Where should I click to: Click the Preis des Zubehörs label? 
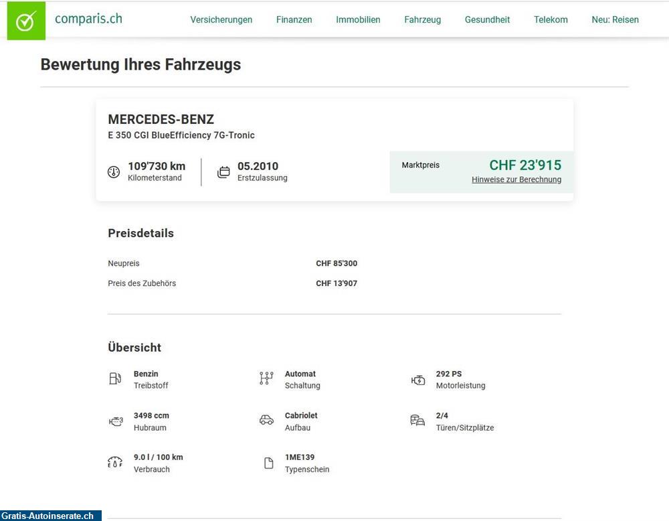tap(142, 283)
